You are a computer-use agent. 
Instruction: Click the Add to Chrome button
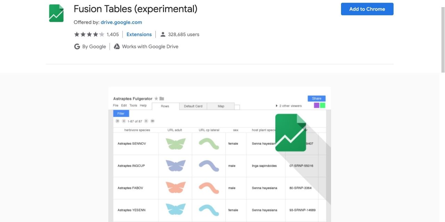[367, 9]
